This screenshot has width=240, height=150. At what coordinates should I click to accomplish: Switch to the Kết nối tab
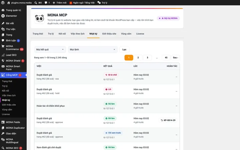[62, 34]
